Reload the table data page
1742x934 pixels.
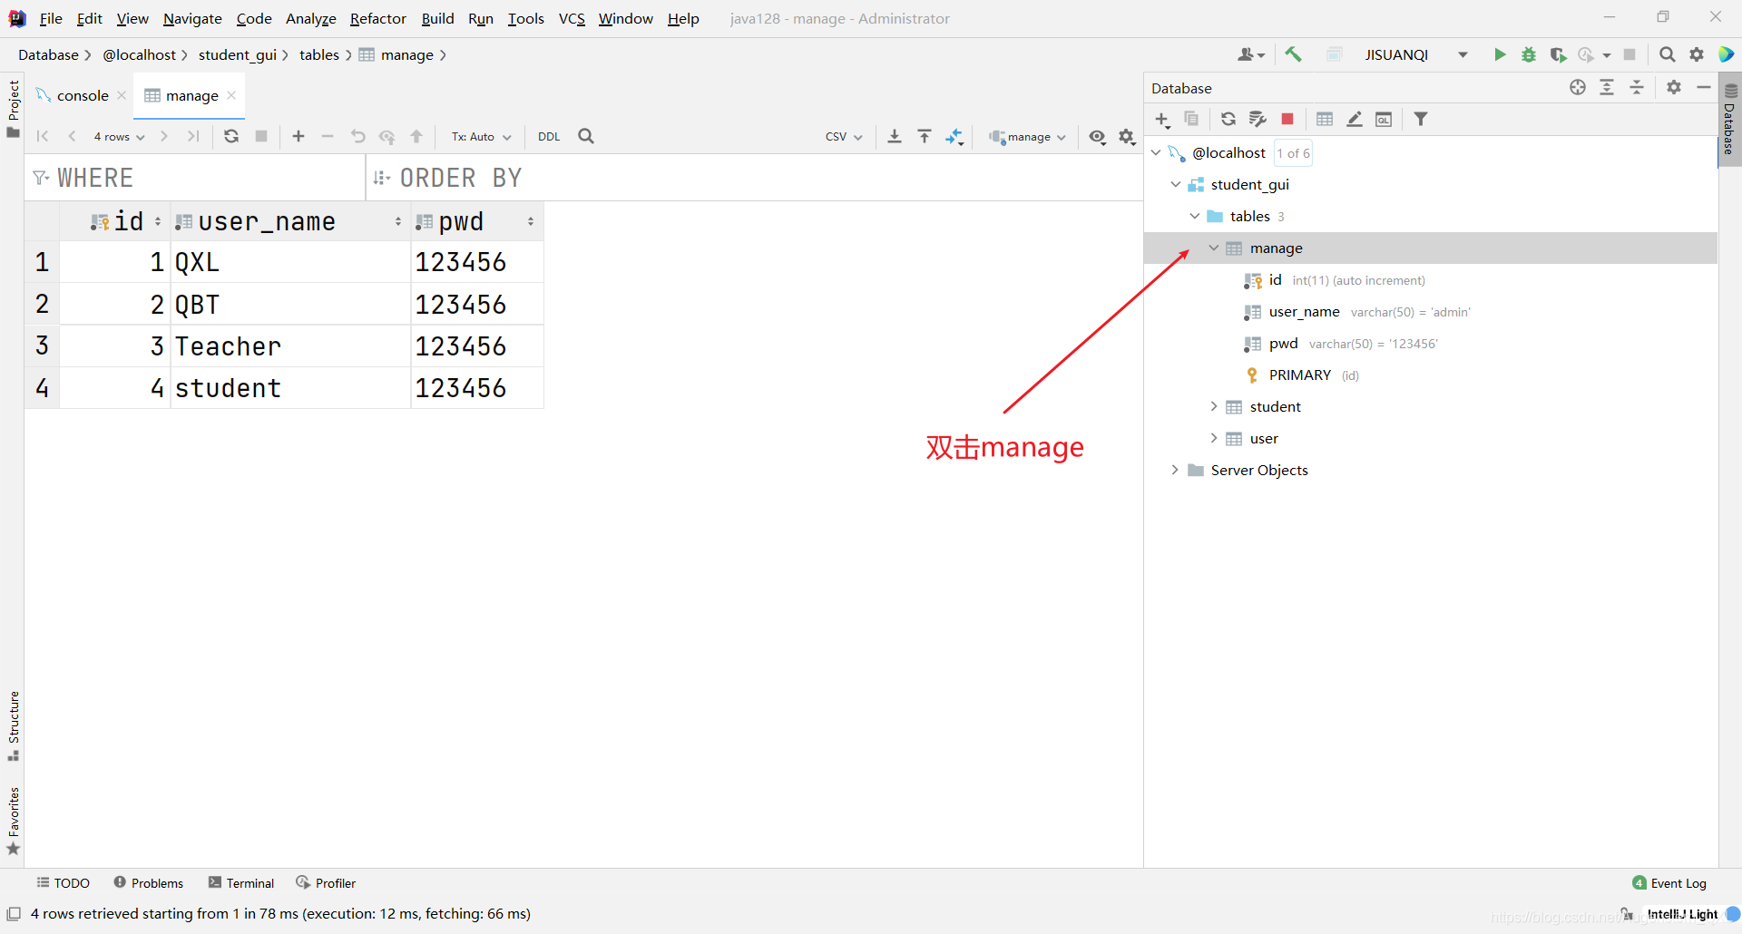231,136
